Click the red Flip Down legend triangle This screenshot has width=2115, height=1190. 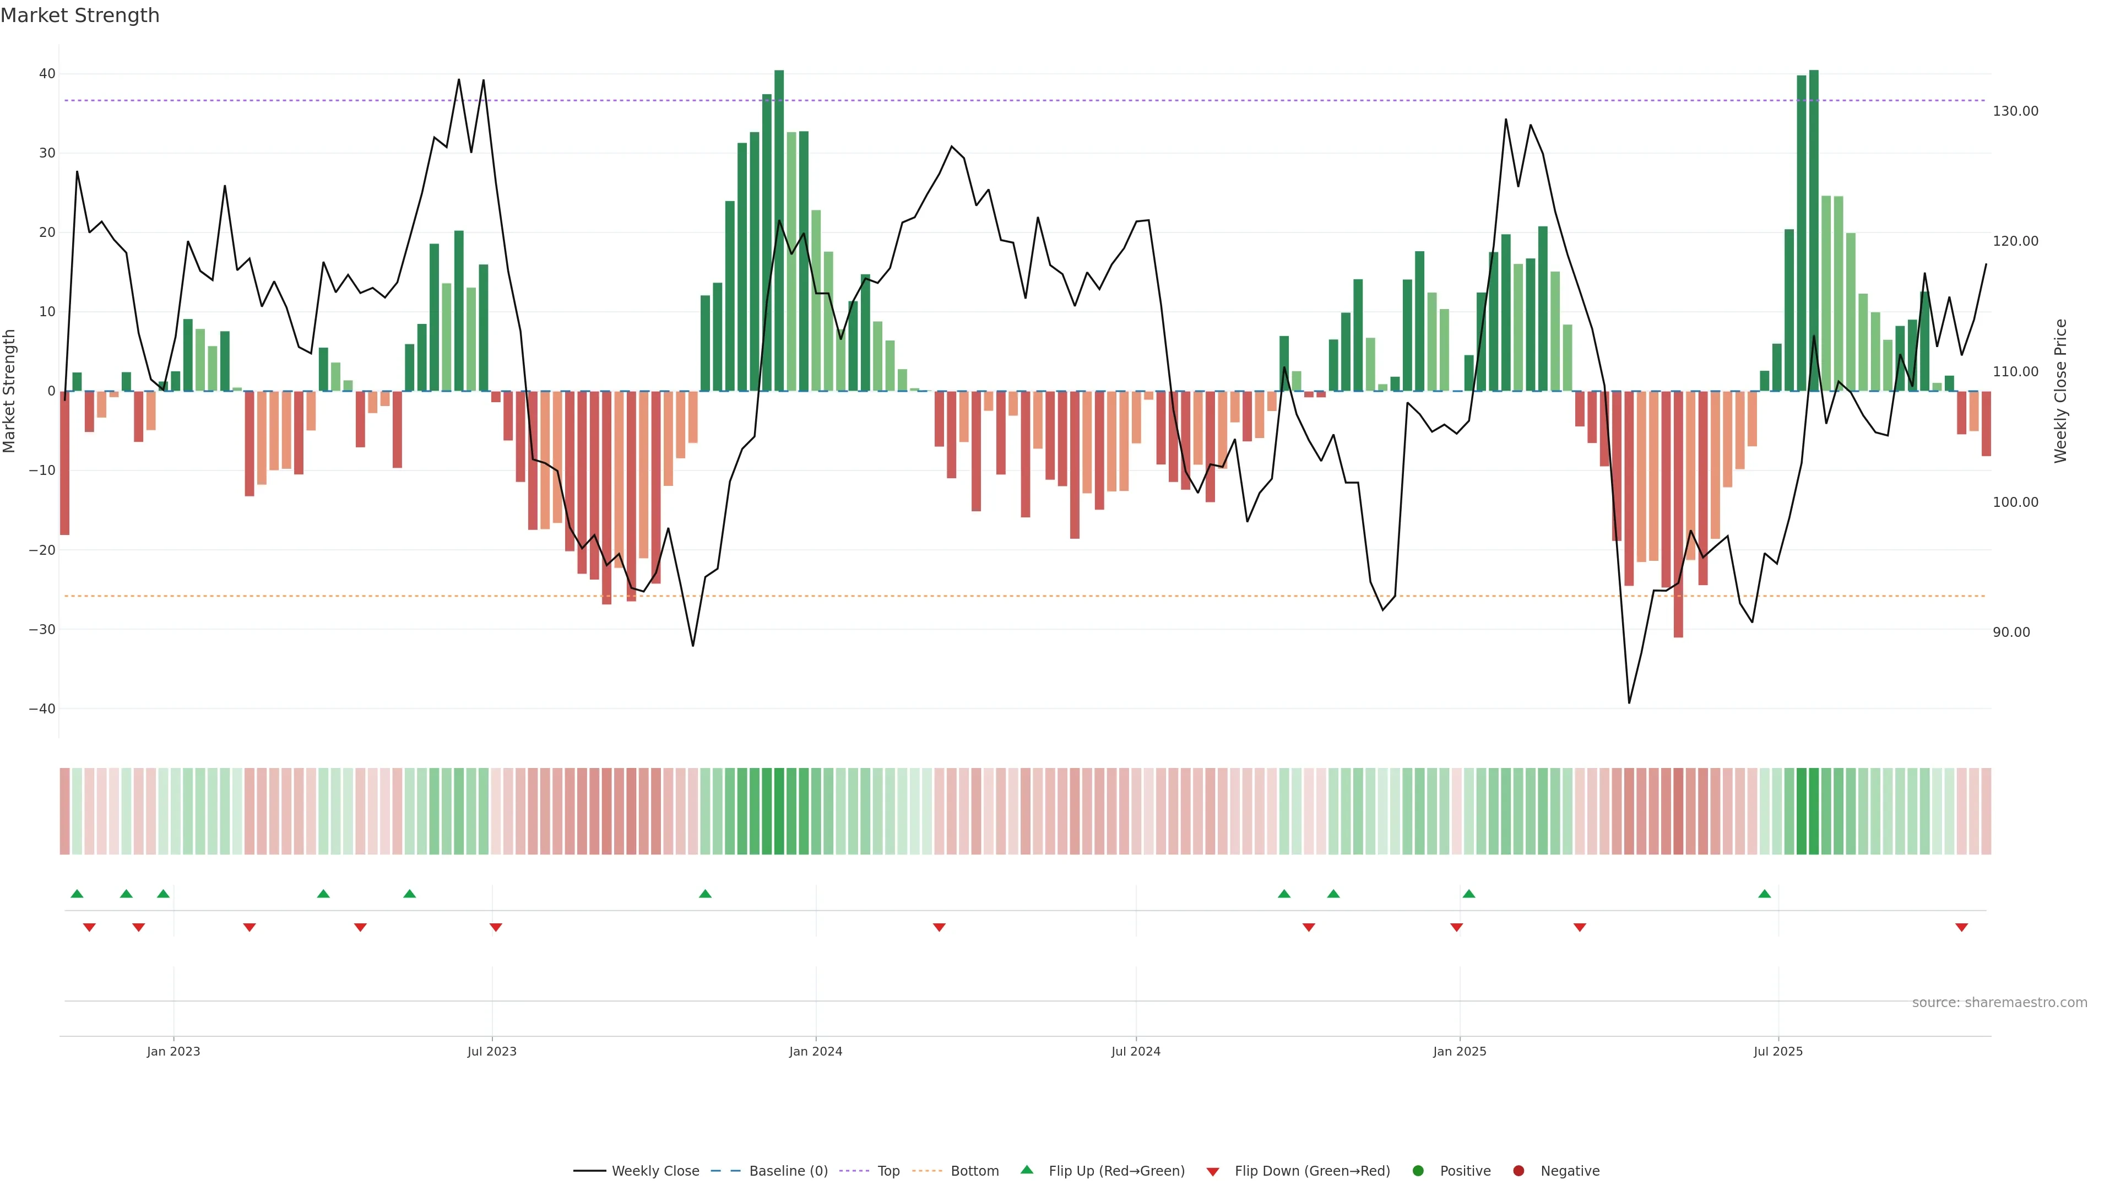1213,1172
